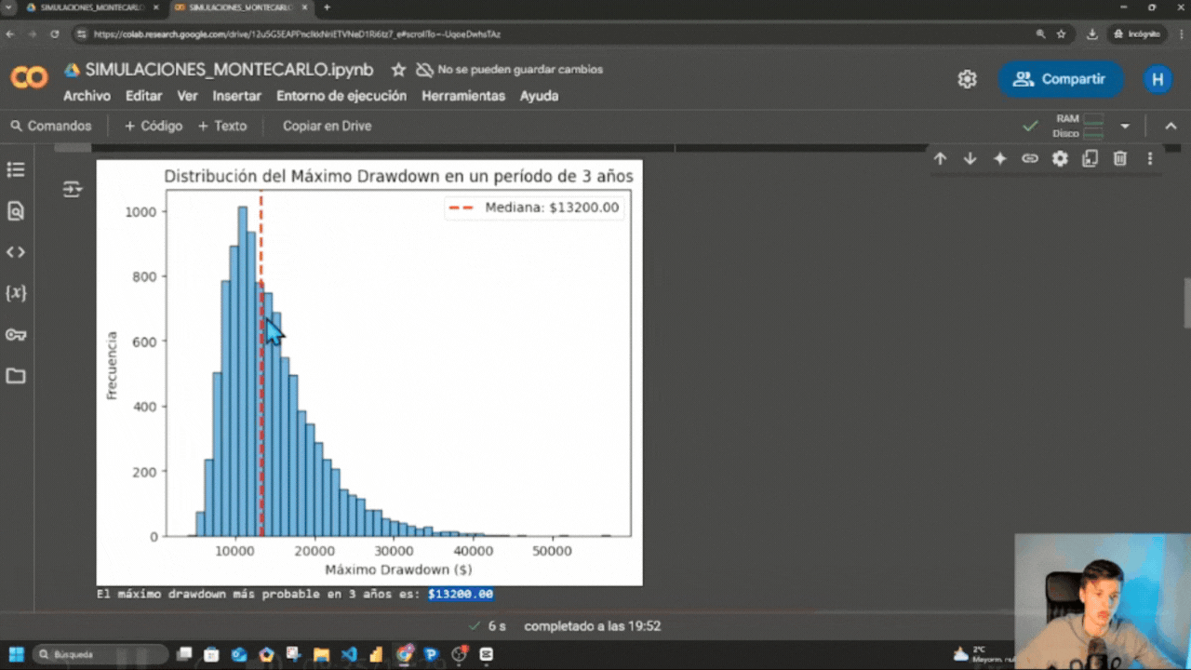Open the table of contents sidebar panel
This screenshot has width=1191, height=670.
(x=16, y=170)
